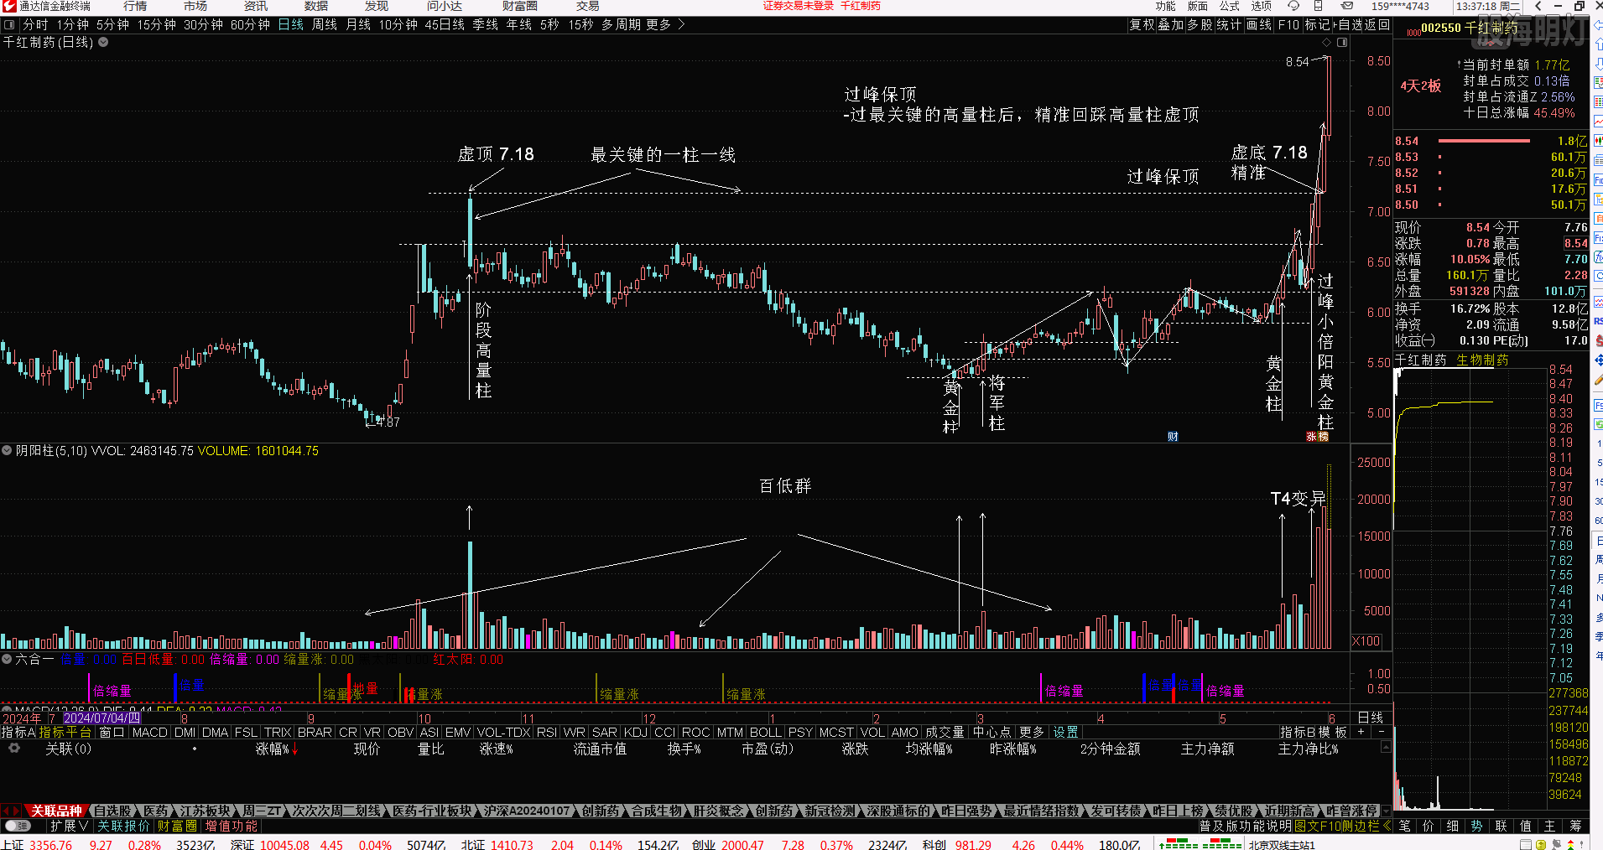Screen dimensions: 1603x850
Task: Click the satellite dish icon in status bar
Action: tap(1557, 844)
